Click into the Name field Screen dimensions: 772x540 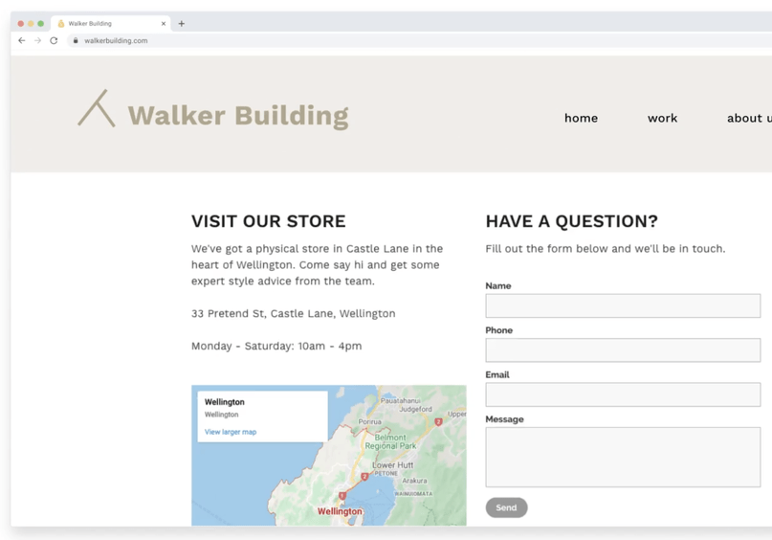pos(622,305)
